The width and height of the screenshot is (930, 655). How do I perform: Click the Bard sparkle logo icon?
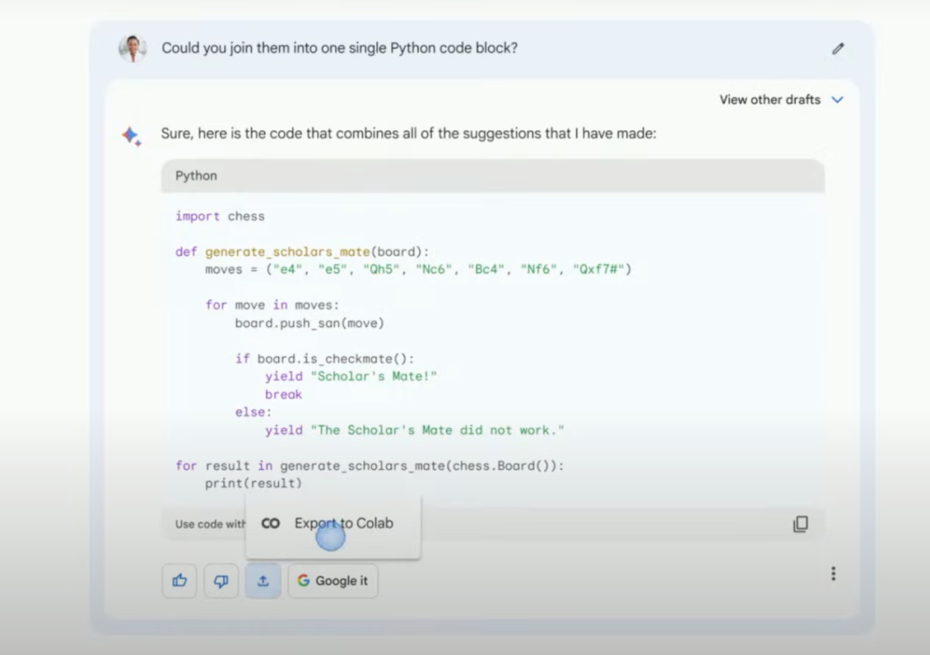[132, 136]
